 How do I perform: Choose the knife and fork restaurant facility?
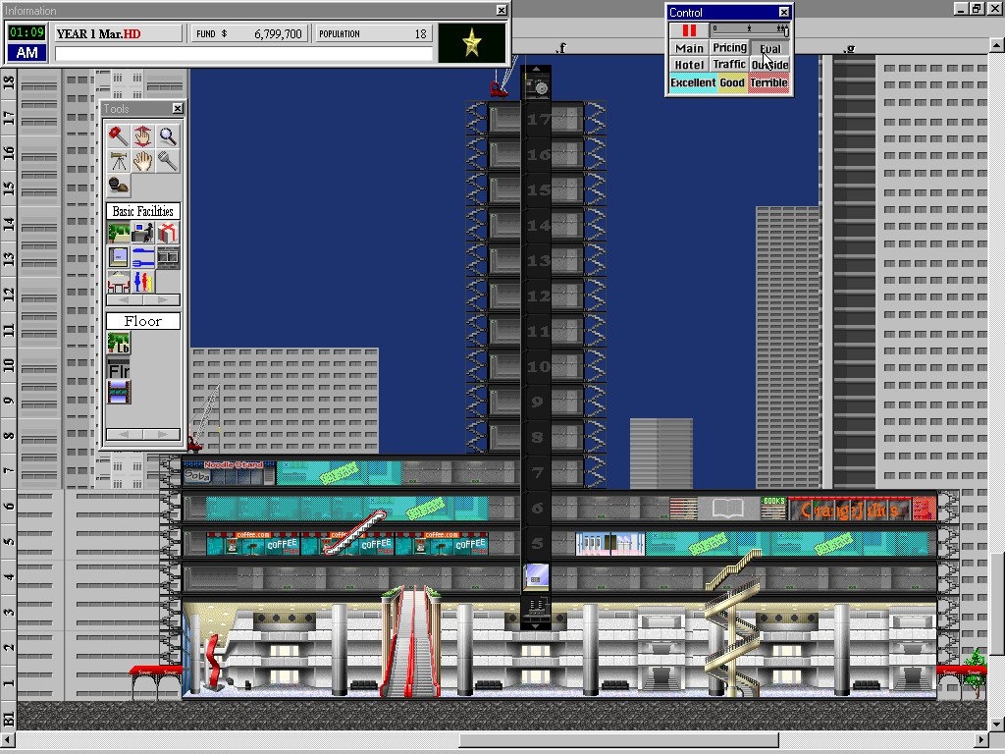pos(143,257)
